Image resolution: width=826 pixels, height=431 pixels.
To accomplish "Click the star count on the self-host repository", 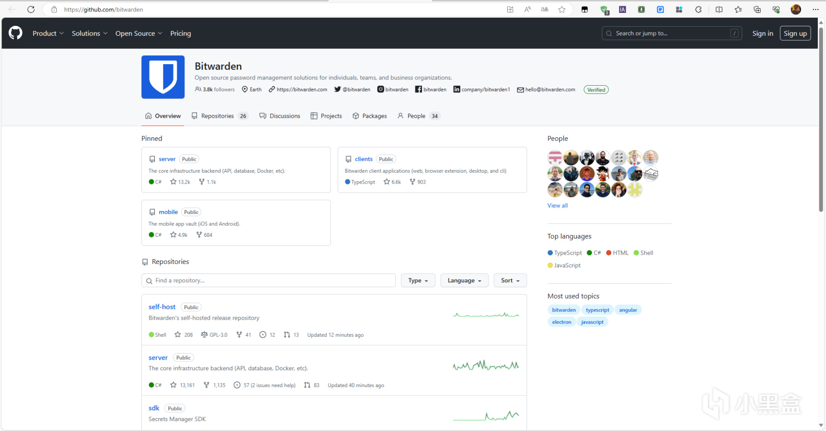I will click(x=184, y=335).
